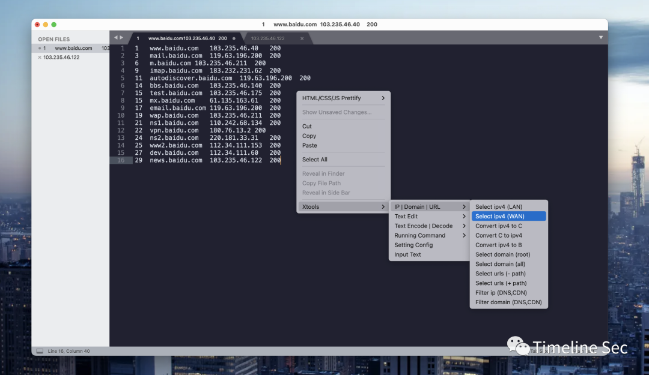
Task: Place cursor on mx.baidu.com text
Action: (172, 100)
